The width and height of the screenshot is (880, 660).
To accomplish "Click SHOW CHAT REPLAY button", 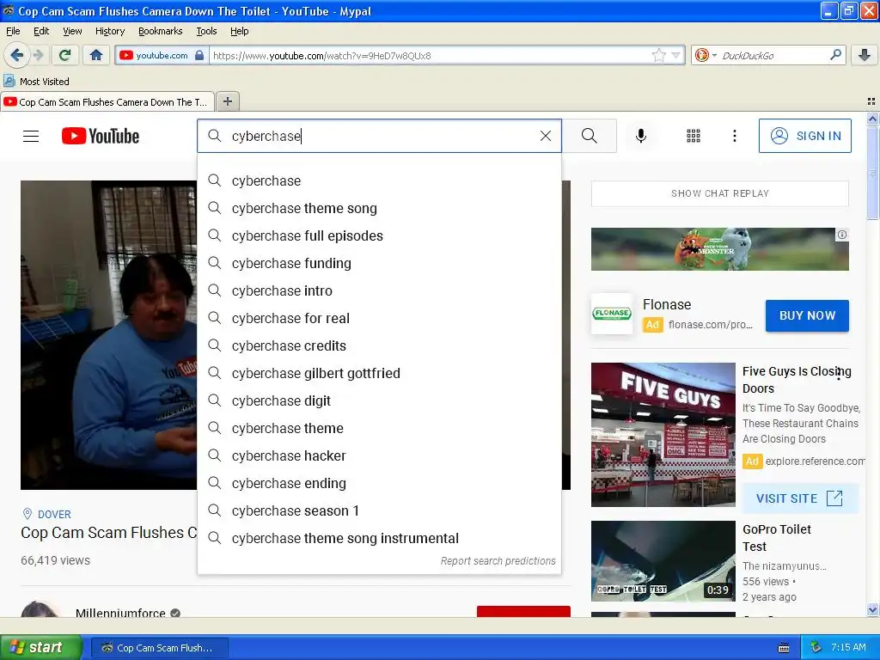I will [x=719, y=193].
